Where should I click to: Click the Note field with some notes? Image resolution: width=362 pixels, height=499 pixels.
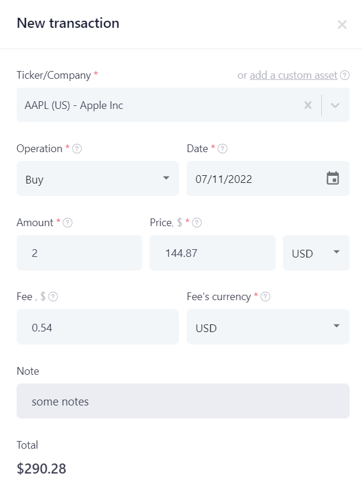pyautogui.click(x=183, y=401)
